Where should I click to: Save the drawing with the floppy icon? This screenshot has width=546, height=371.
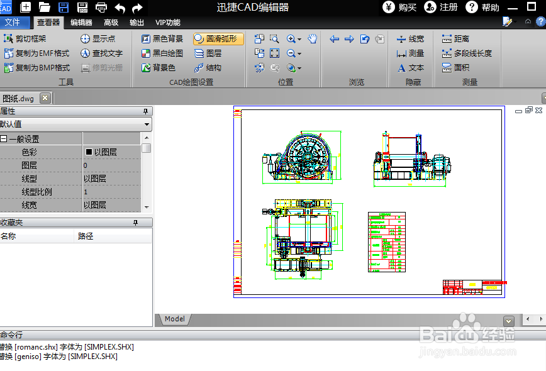(64, 7)
